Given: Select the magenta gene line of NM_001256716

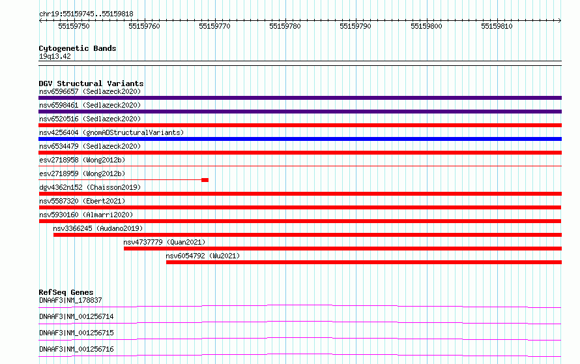Looking at the screenshot, I should pos(300,355).
